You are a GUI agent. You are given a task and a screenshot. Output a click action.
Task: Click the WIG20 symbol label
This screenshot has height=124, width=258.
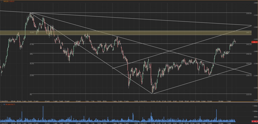click(5, 2)
